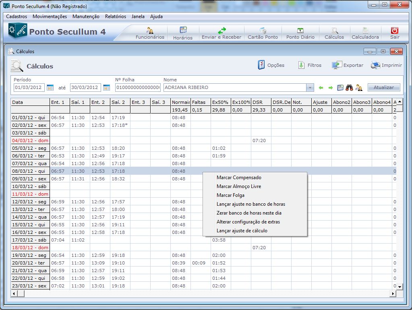Select Lançar ajuste no banco de horas
The image size is (412, 310).
(255, 204)
